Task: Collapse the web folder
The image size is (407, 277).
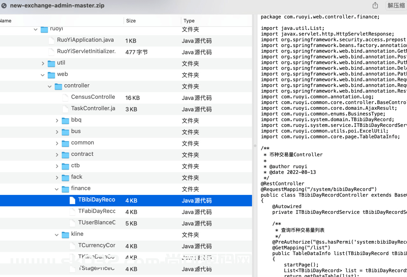Action: point(43,75)
